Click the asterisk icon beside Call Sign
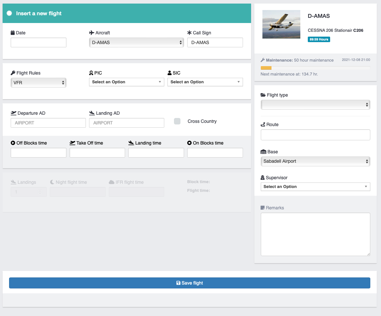Image resolution: width=381 pixels, height=316 pixels. pos(190,33)
